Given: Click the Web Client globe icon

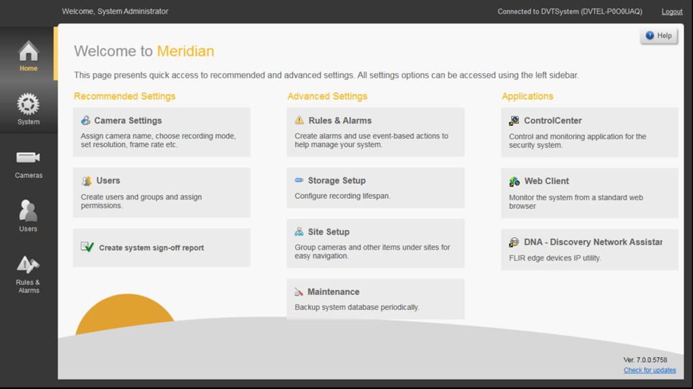Looking at the screenshot, I should tap(514, 181).
